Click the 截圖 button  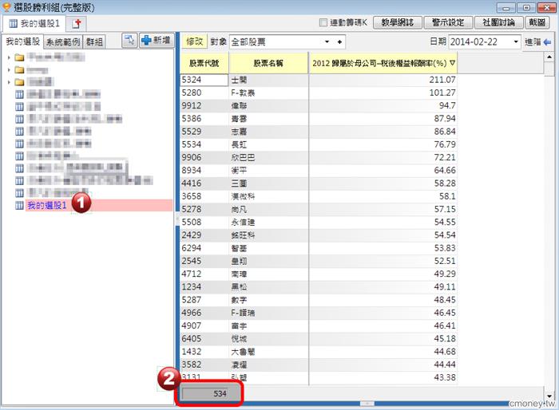[x=537, y=22]
